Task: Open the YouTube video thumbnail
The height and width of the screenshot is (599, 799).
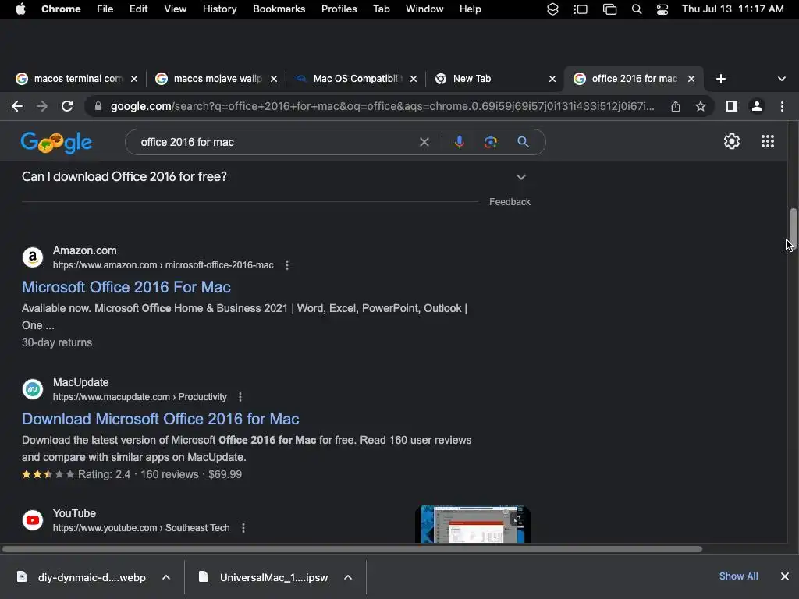Action: (x=472, y=524)
